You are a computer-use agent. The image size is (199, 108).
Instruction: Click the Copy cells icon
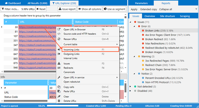59,87
